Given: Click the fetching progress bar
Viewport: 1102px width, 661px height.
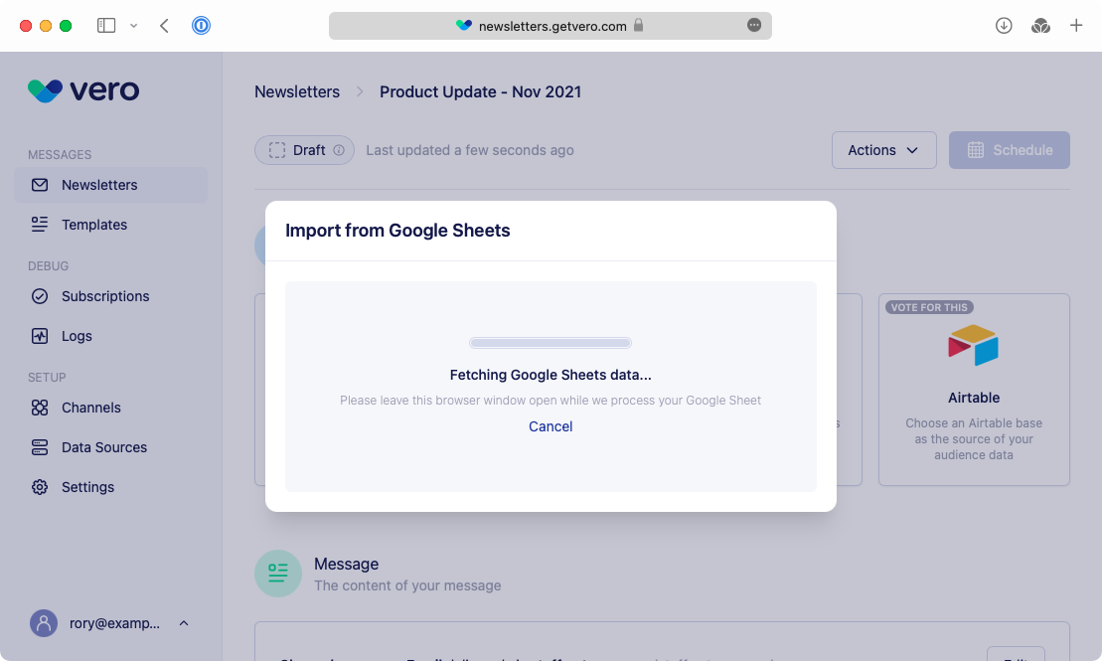Looking at the screenshot, I should click(550, 342).
